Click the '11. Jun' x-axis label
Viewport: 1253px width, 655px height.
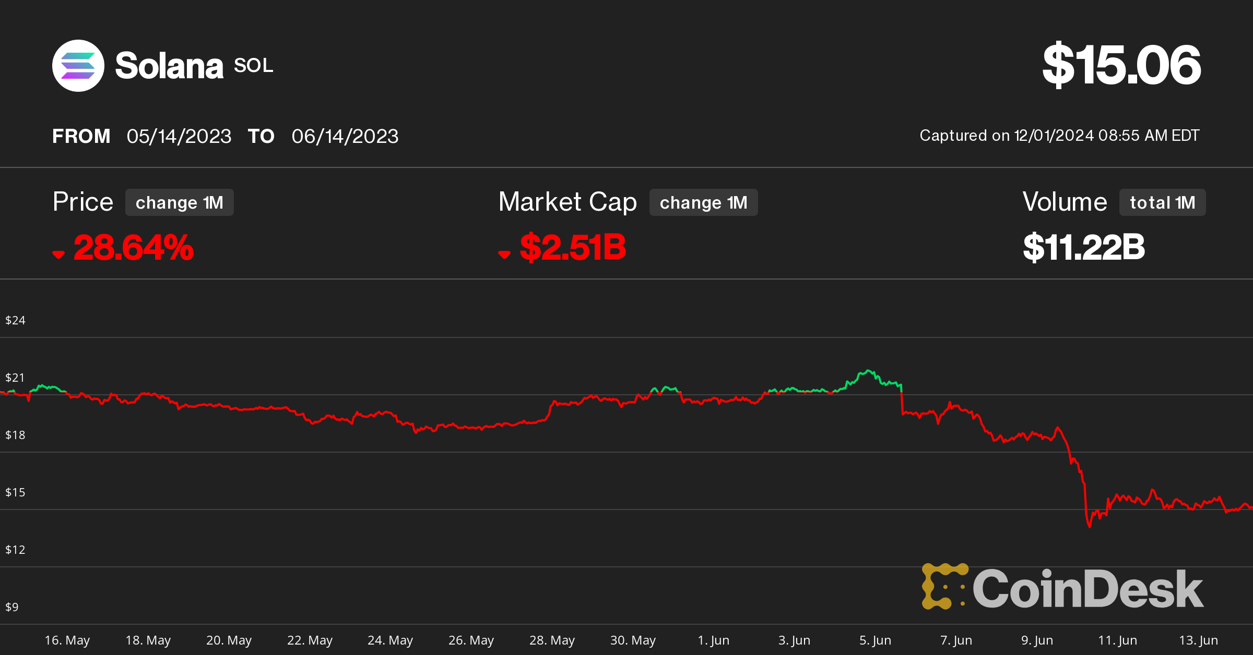pyautogui.click(x=1118, y=640)
